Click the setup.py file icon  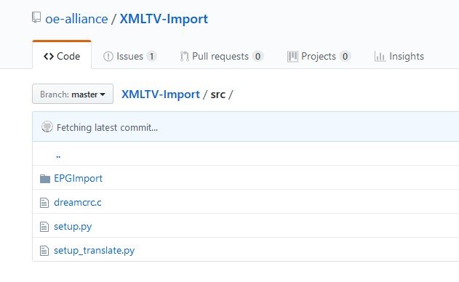[x=44, y=227]
